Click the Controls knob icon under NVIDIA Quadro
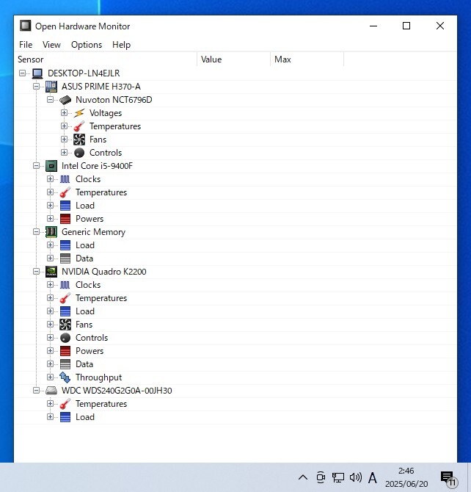Image resolution: width=471 pixels, height=492 pixels. [65, 338]
